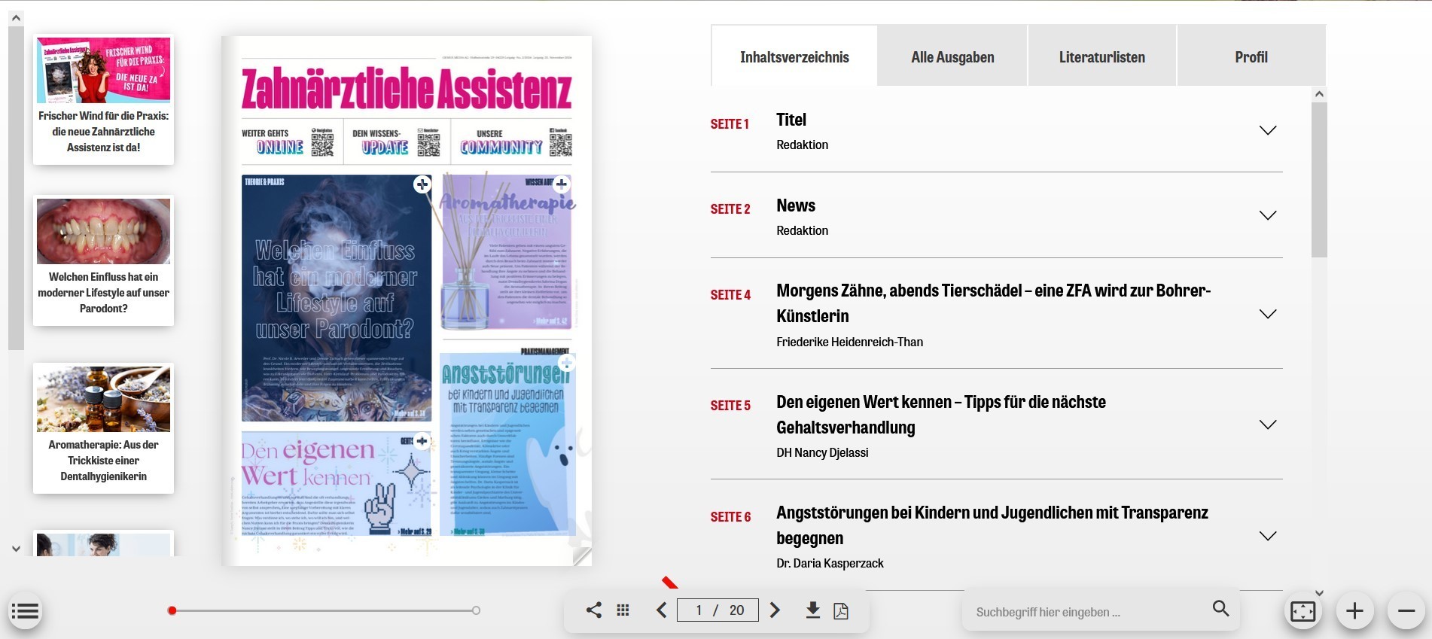
Task: Open Angststörungen bei Kindern article
Action: tap(992, 525)
